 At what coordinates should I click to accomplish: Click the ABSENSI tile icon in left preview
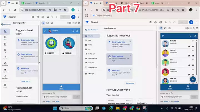coord(69,44)
